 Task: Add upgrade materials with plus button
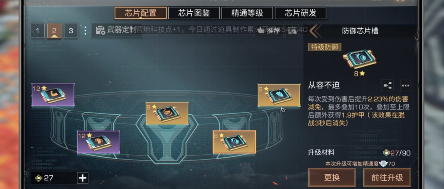[83, 178]
